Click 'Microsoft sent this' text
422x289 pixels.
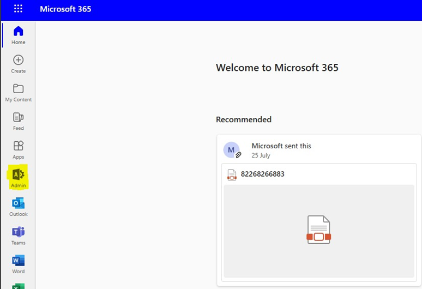click(281, 146)
